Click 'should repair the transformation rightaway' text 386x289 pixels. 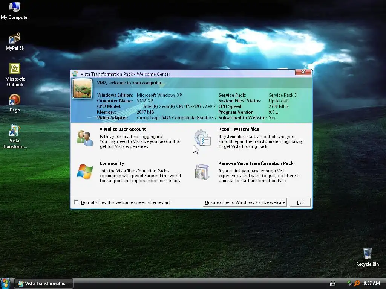(x=260, y=141)
